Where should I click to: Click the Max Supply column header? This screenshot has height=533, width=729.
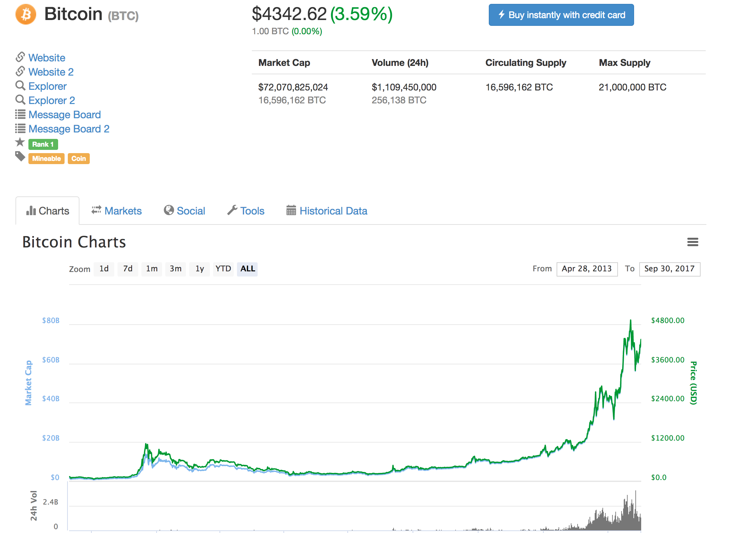tap(625, 63)
